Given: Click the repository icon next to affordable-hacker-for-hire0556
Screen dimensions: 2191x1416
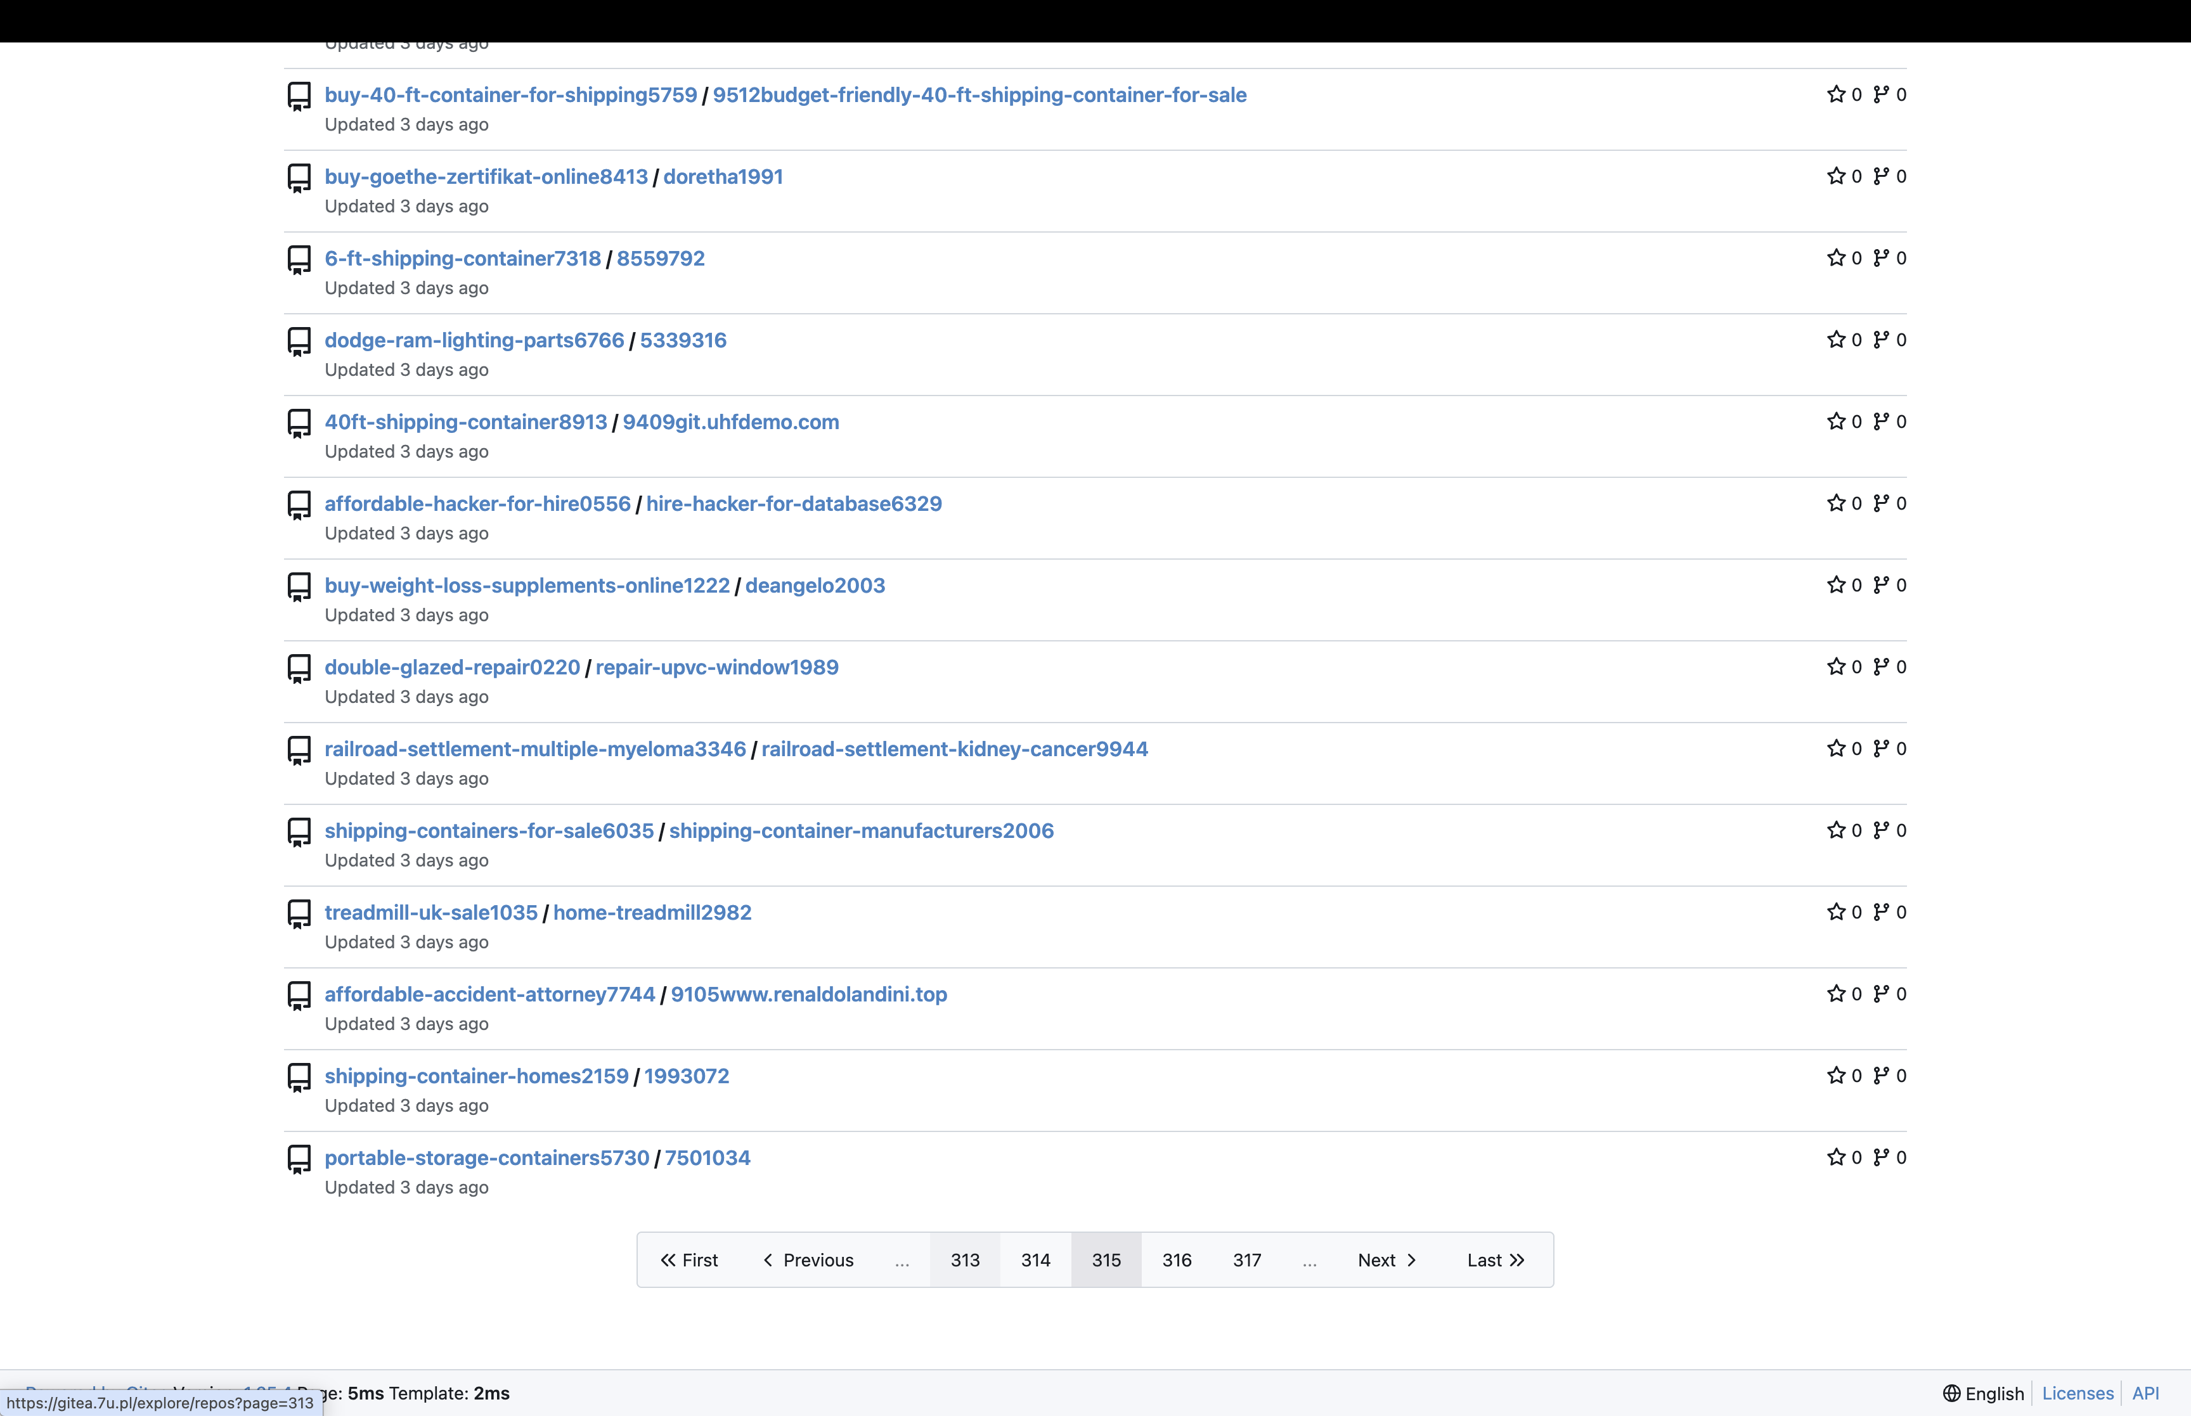Looking at the screenshot, I should [x=299, y=504].
